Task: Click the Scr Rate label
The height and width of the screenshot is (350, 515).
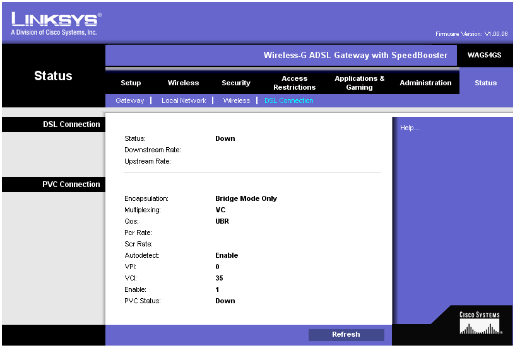Action: 138,244
